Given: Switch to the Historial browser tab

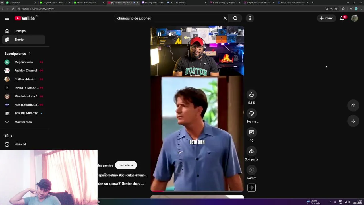Looking at the screenshot, I should [x=191, y=3].
